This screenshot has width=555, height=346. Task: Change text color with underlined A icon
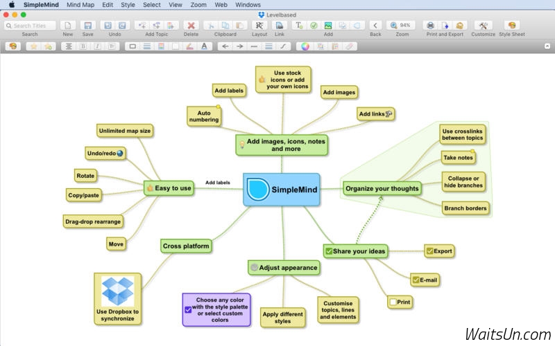click(204, 46)
